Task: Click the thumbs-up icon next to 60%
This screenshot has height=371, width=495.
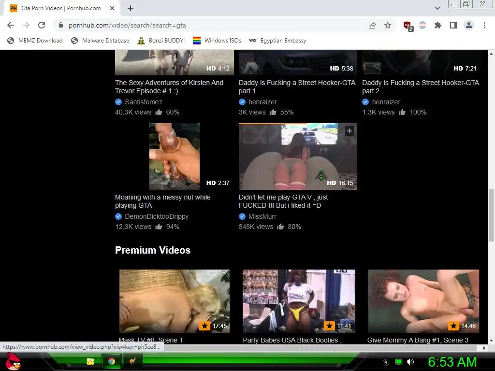Action: pyautogui.click(x=159, y=112)
